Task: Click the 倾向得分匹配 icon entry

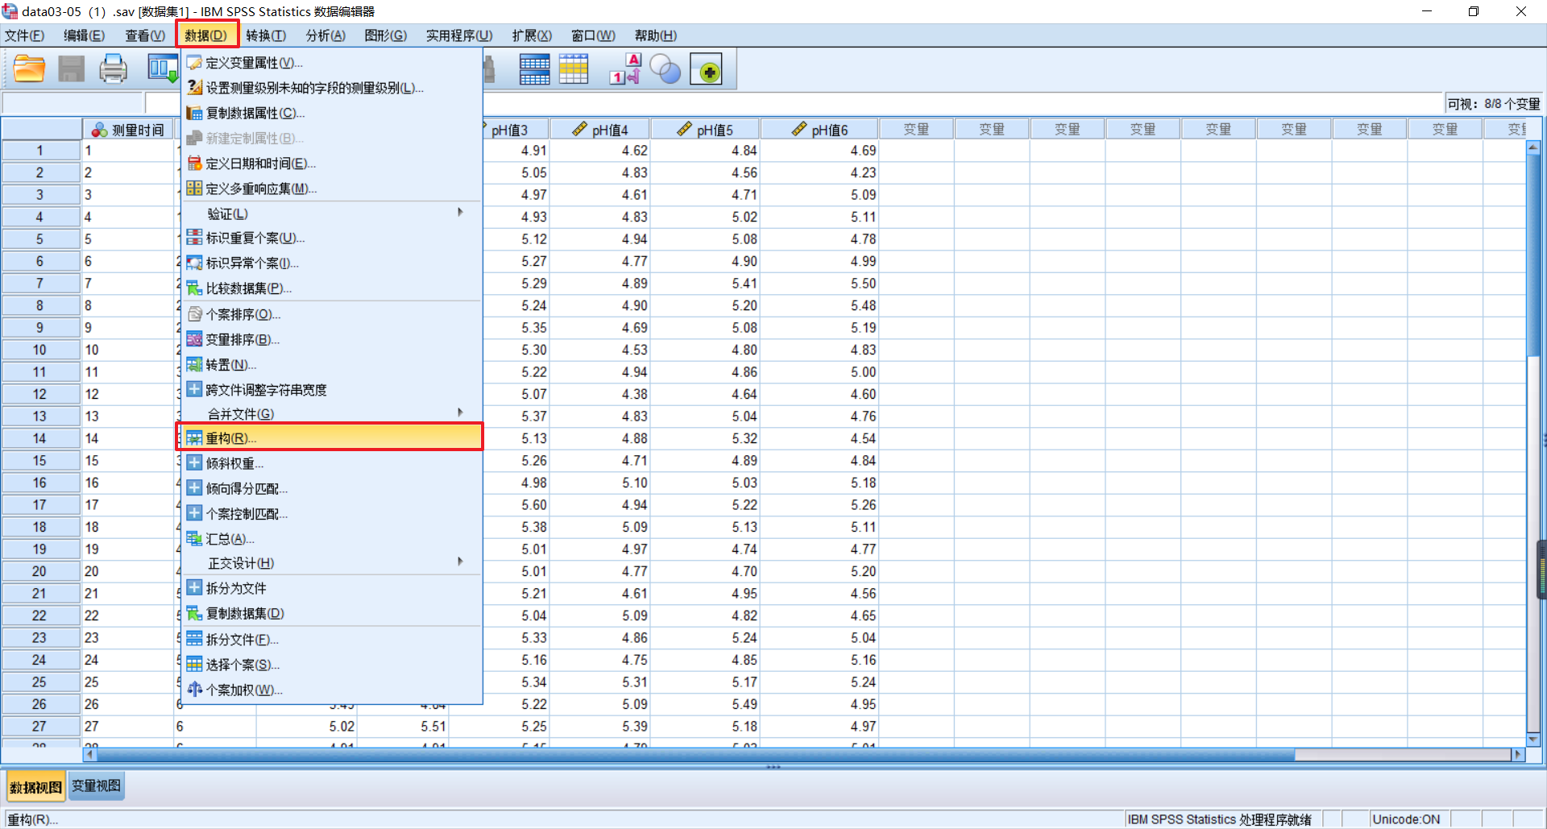Action: tap(331, 488)
